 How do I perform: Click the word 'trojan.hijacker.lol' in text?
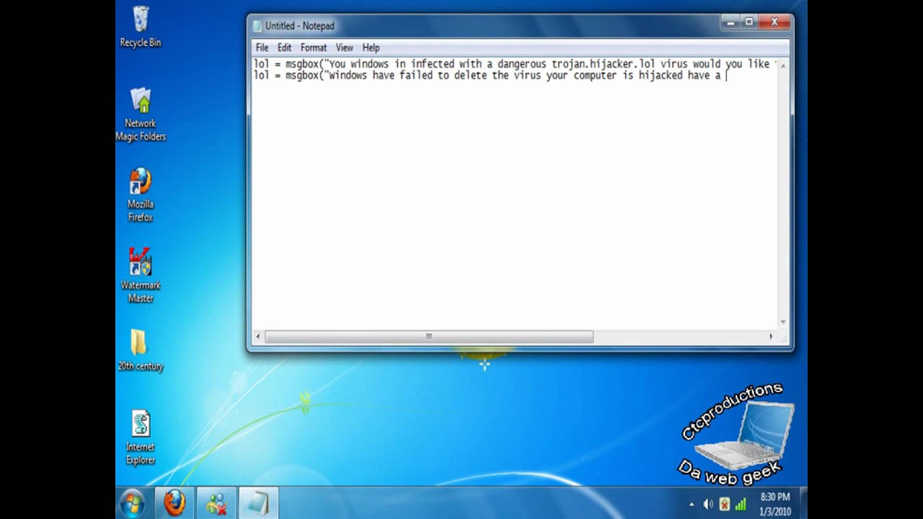(x=603, y=64)
